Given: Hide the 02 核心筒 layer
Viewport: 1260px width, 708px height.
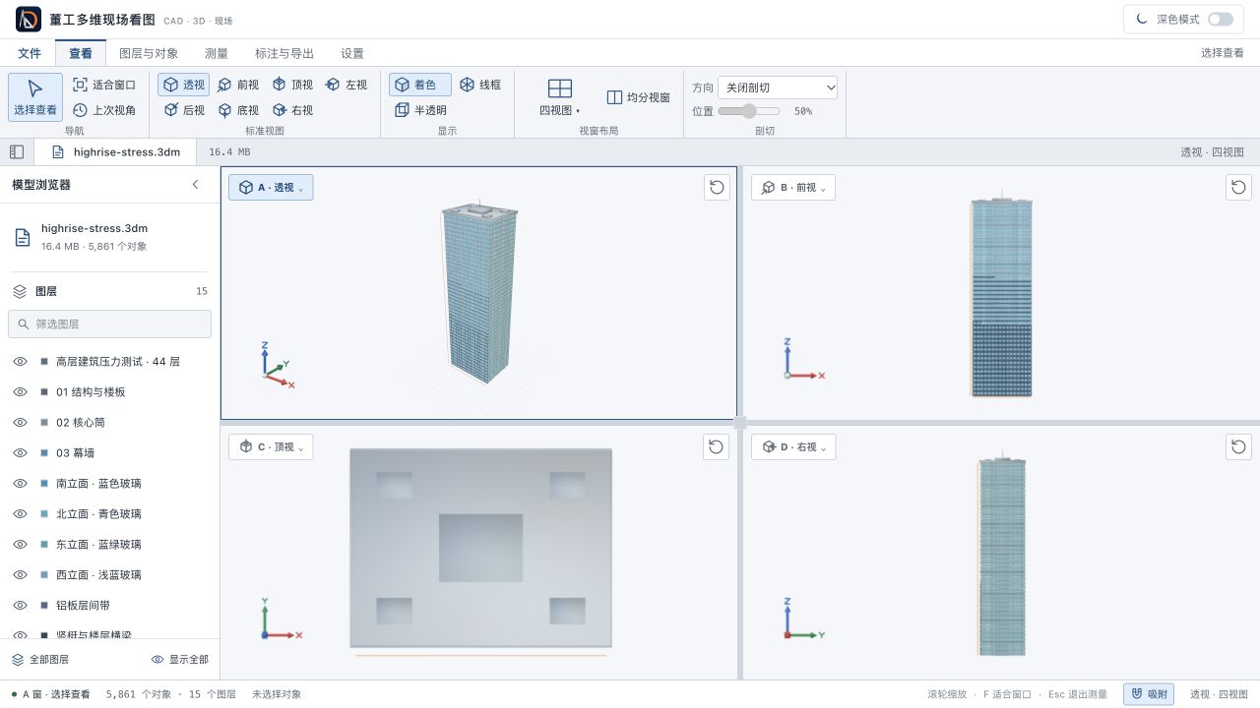Looking at the screenshot, I should pos(20,422).
